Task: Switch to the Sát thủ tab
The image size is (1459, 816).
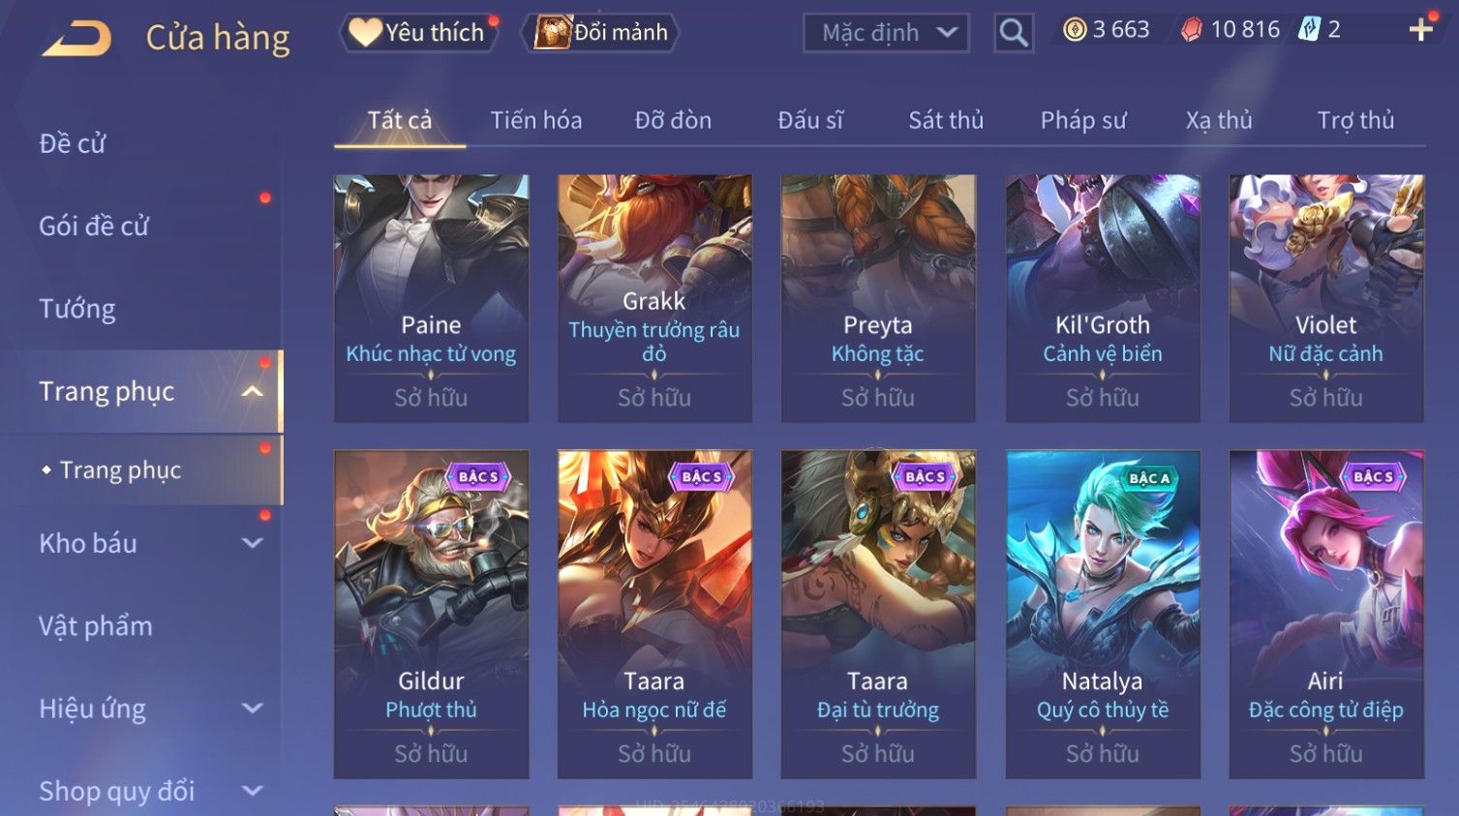Action: [946, 120]
